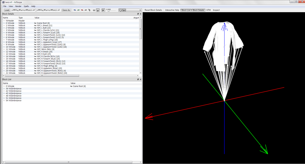The image size is (305, 164).
Task: Select value NPC R Forearm [RLar] [24]
Action: tap(48, 59)
